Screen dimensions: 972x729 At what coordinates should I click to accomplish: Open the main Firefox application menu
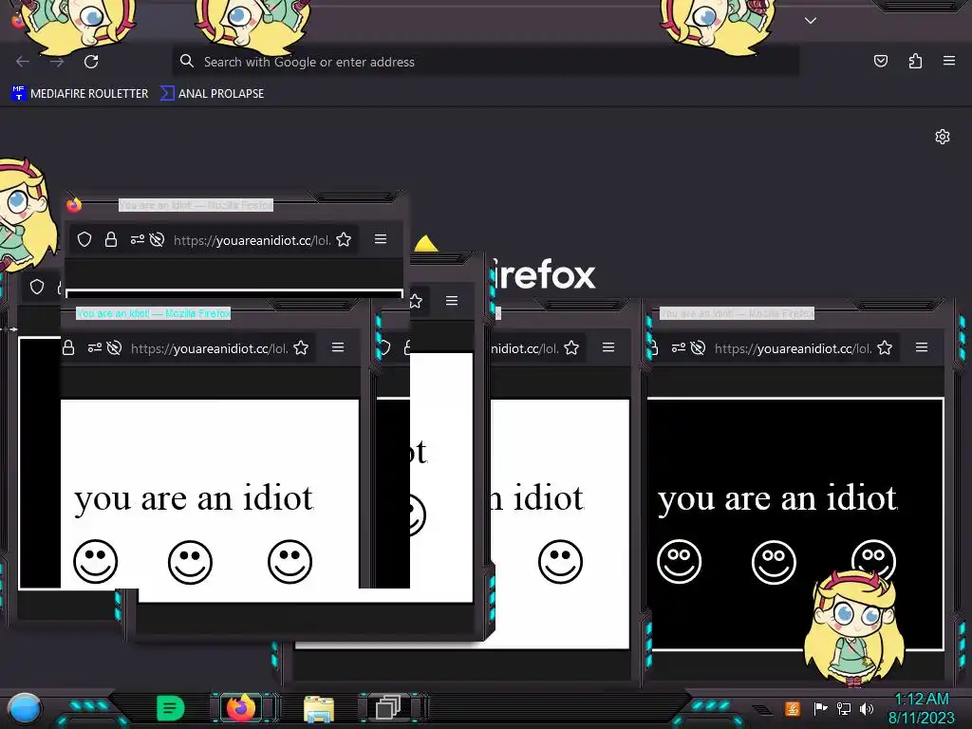click(949, 61)
